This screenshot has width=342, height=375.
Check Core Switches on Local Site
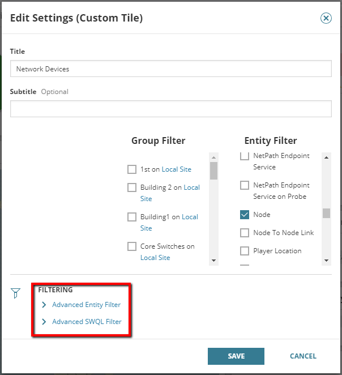tap(132, 246)
